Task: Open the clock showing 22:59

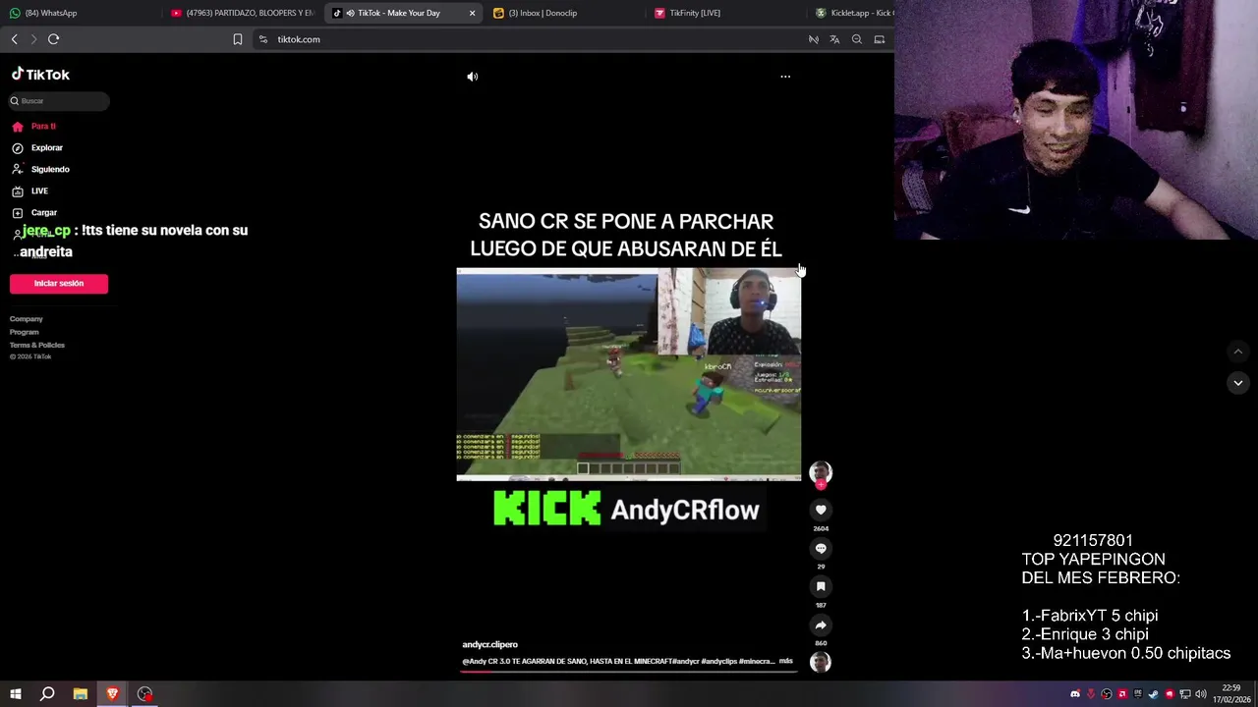Action: (x=1231, y=694)
